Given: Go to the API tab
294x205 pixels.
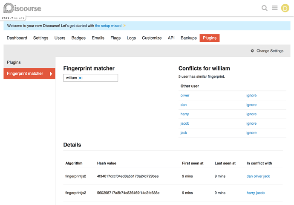Looking at the screenshot, I should 171,38.
